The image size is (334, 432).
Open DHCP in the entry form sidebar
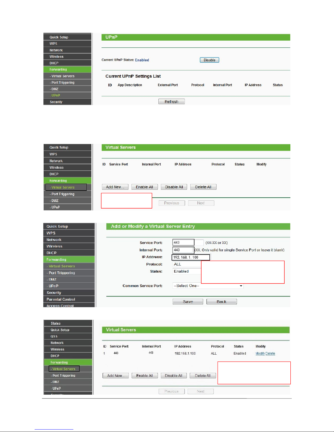pyautogui.click(x=69, y=253)
